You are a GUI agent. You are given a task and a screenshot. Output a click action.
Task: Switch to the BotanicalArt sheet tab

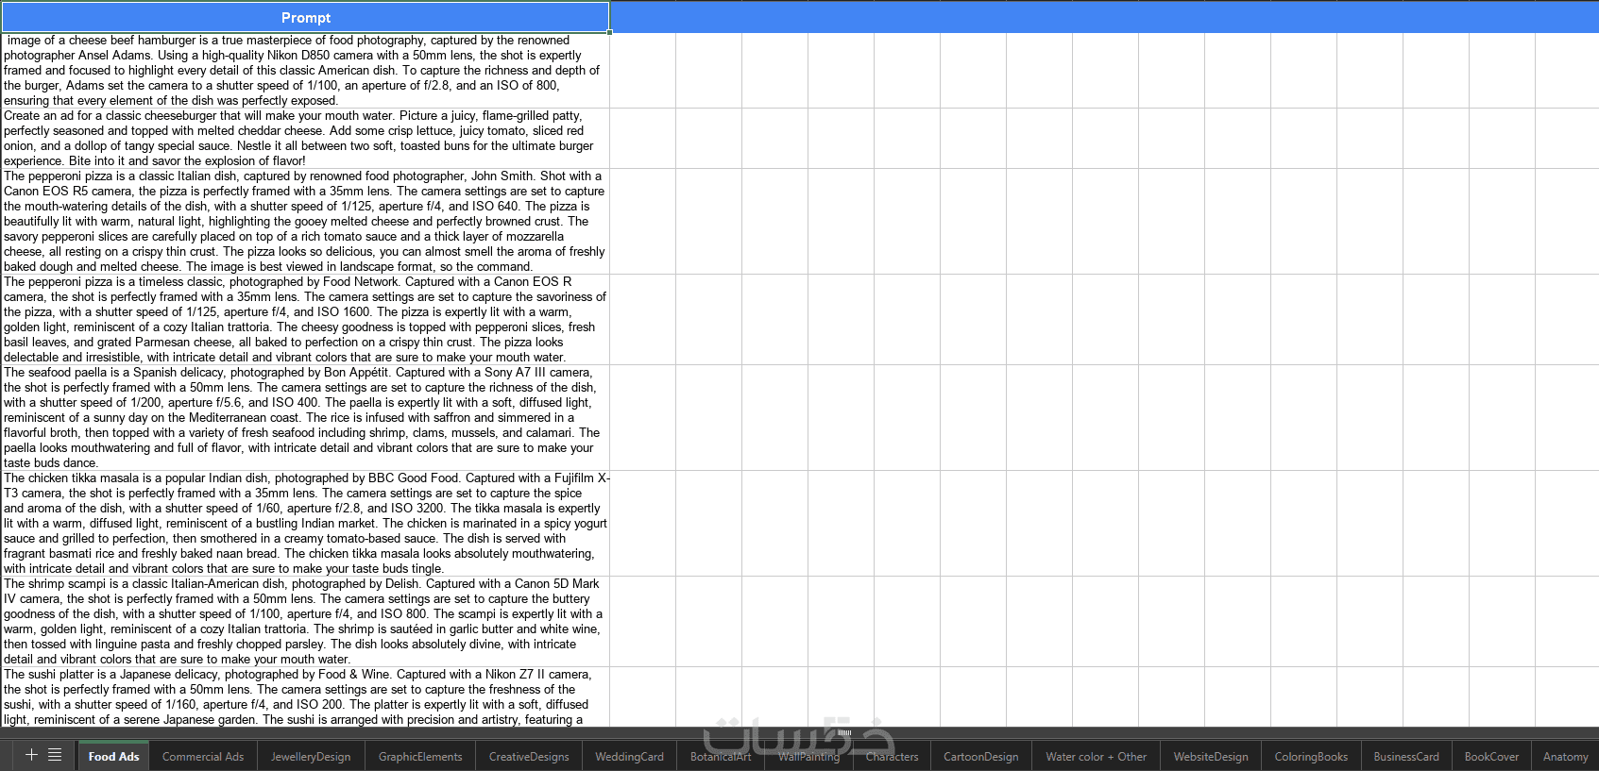click(x=721, y=756)
